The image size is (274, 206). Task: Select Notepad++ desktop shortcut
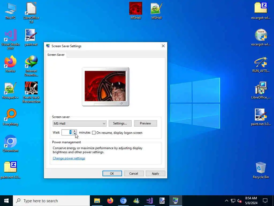click(x=10, y=90)
